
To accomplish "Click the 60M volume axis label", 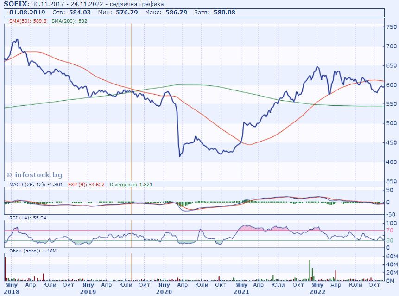I will coord(392,256).
